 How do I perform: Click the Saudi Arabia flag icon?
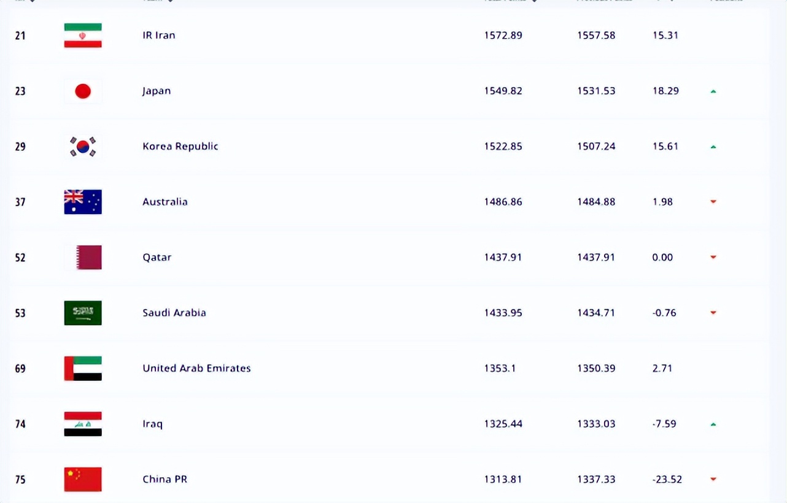click(83, 313)
